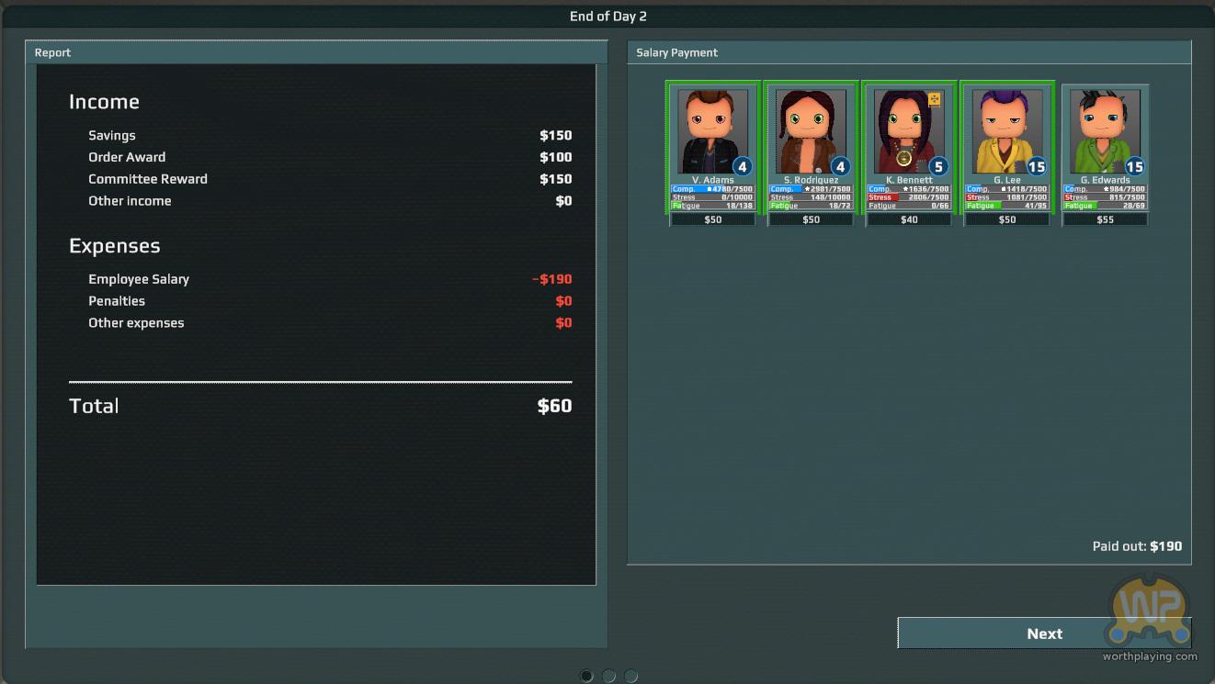Select V. Adams employee portrait
This screenshot has height=684, width=1215.
712,130
